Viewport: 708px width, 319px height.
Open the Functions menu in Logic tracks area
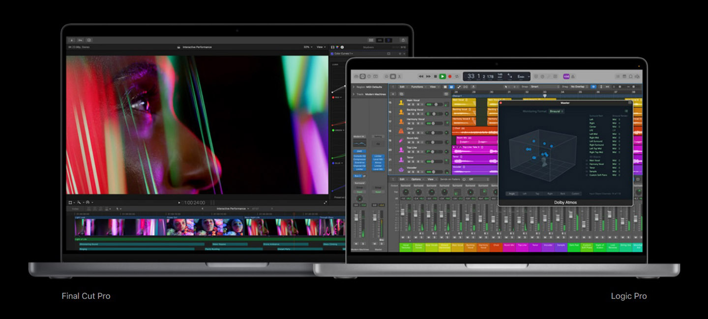point(418,87)
